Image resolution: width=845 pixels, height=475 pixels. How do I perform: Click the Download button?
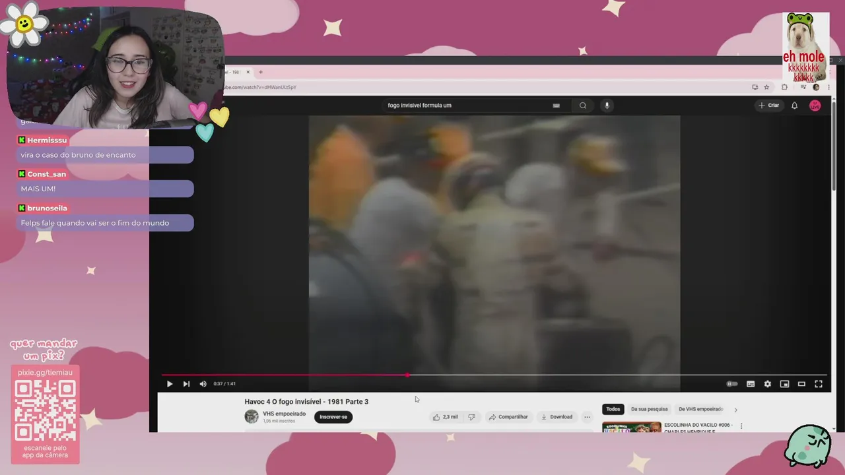pos(557,417)
